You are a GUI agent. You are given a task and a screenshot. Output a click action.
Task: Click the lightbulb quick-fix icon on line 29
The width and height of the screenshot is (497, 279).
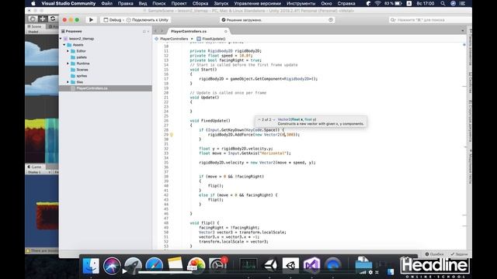[x=172, y=134]
